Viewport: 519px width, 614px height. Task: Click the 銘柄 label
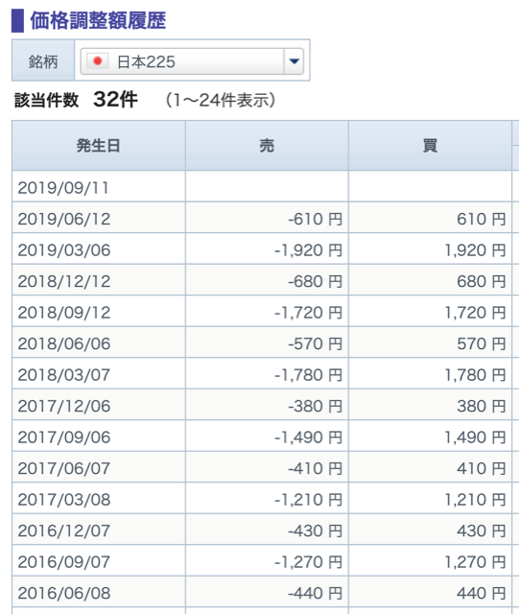[43, 61]
